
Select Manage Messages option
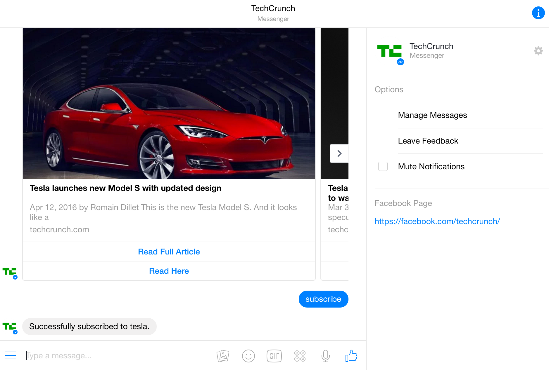[x=432, y=115]
